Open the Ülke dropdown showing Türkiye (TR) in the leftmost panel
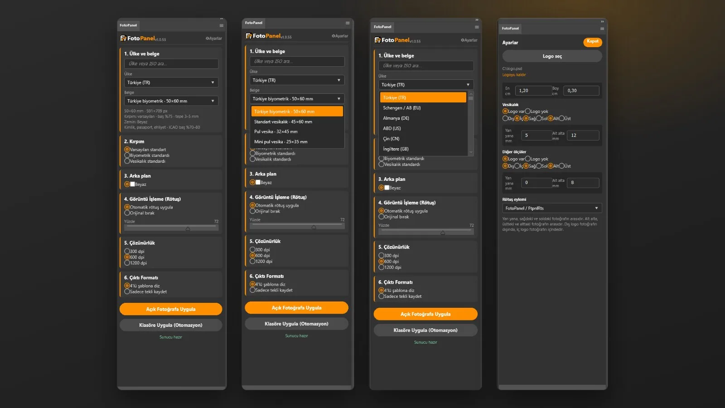Viewport: 725px width, 408px height. click(171, 83)
